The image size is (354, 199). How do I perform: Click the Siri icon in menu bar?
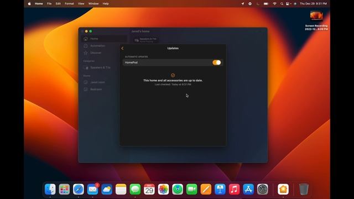tap(295, 4)
